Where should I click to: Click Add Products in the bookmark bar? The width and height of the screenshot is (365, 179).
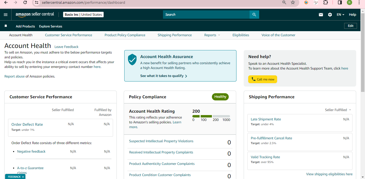(x=25, y=26)
